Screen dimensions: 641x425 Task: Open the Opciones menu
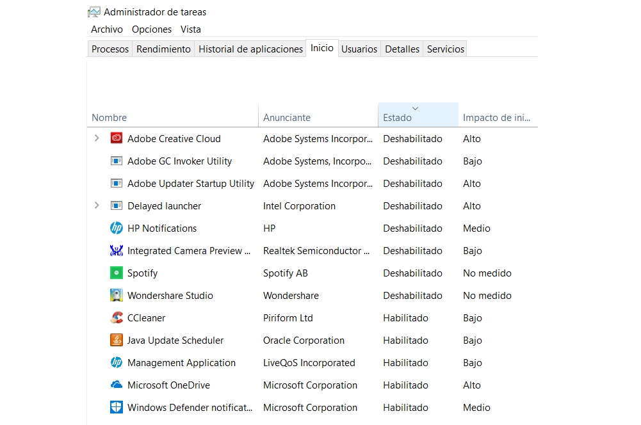[152, 29]
